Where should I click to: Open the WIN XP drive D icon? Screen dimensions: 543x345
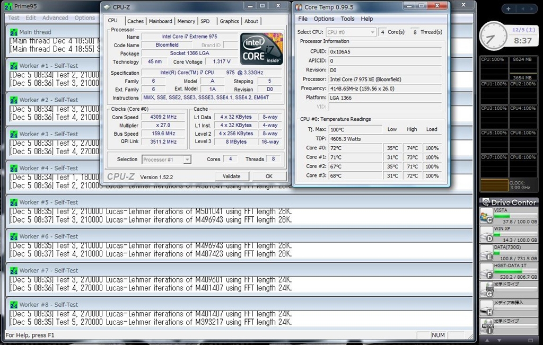click(486, 234)
